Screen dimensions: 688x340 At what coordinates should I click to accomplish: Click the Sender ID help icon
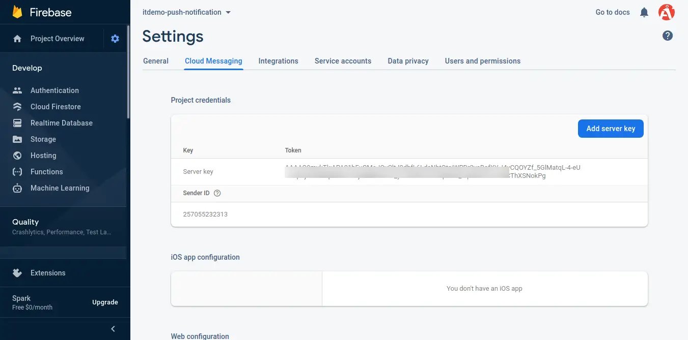pos(217,193)
